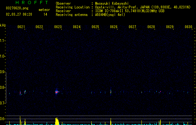196x125 pixels.
Task: Click the 0623 time marker
Action: coord(58,27)
